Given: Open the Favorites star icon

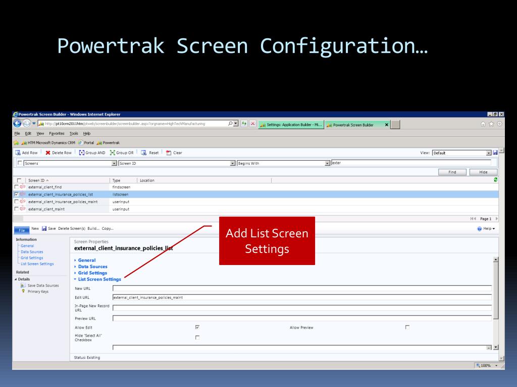Looking at the screenshot, I should point(491,124).
